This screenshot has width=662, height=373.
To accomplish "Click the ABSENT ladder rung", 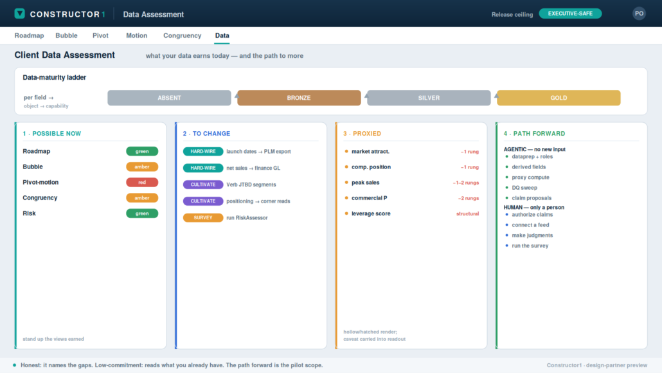I will tap(169, 98).
